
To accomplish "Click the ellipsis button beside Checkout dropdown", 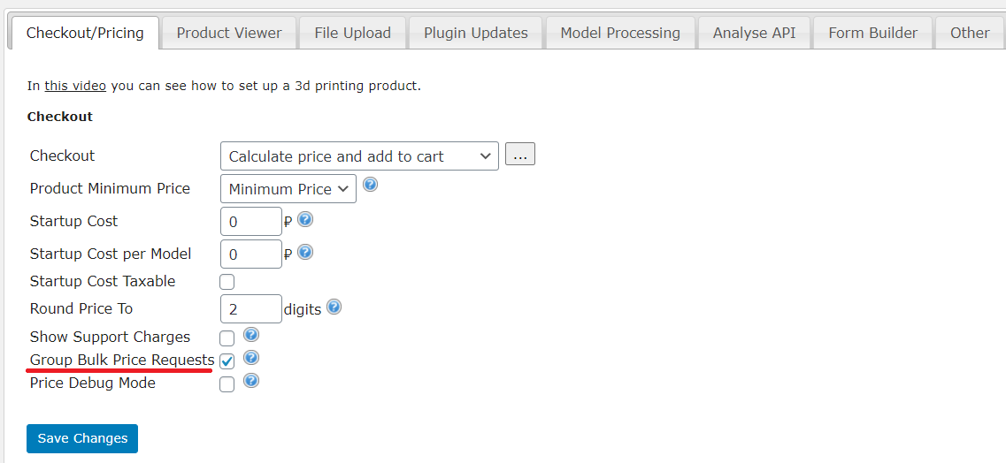I will click(x=520, y=155).
